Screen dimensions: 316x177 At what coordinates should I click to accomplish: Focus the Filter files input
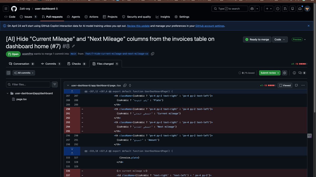click(x=28, y=84)
